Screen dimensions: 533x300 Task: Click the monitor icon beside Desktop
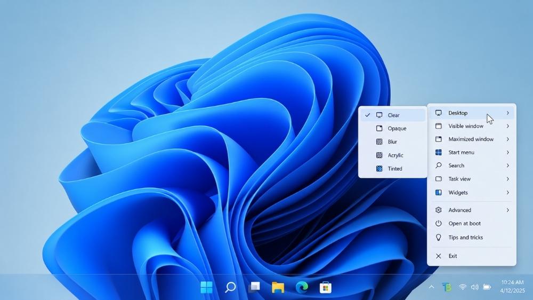tap(439, 113)
